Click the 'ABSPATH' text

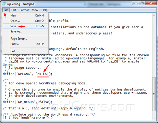pos(38,118)
